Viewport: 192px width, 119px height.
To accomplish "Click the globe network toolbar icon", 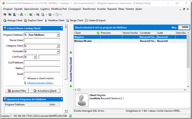I will pyautogui.click(x=50, y=14).
